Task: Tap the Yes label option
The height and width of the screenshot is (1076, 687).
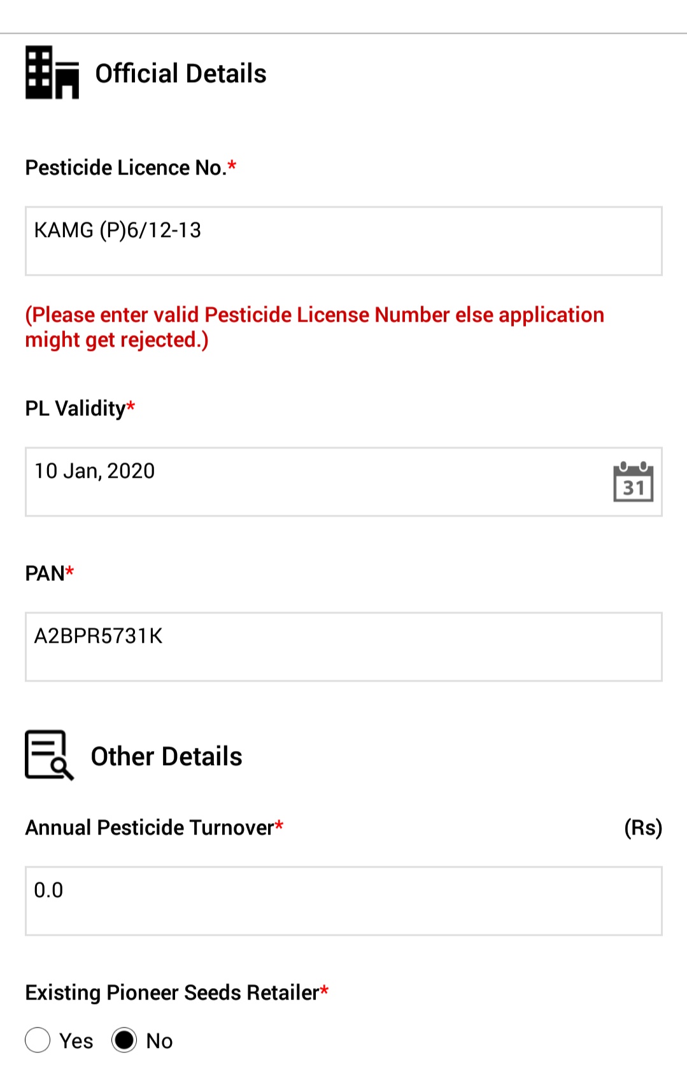Action: click(x=76, y=1040)
